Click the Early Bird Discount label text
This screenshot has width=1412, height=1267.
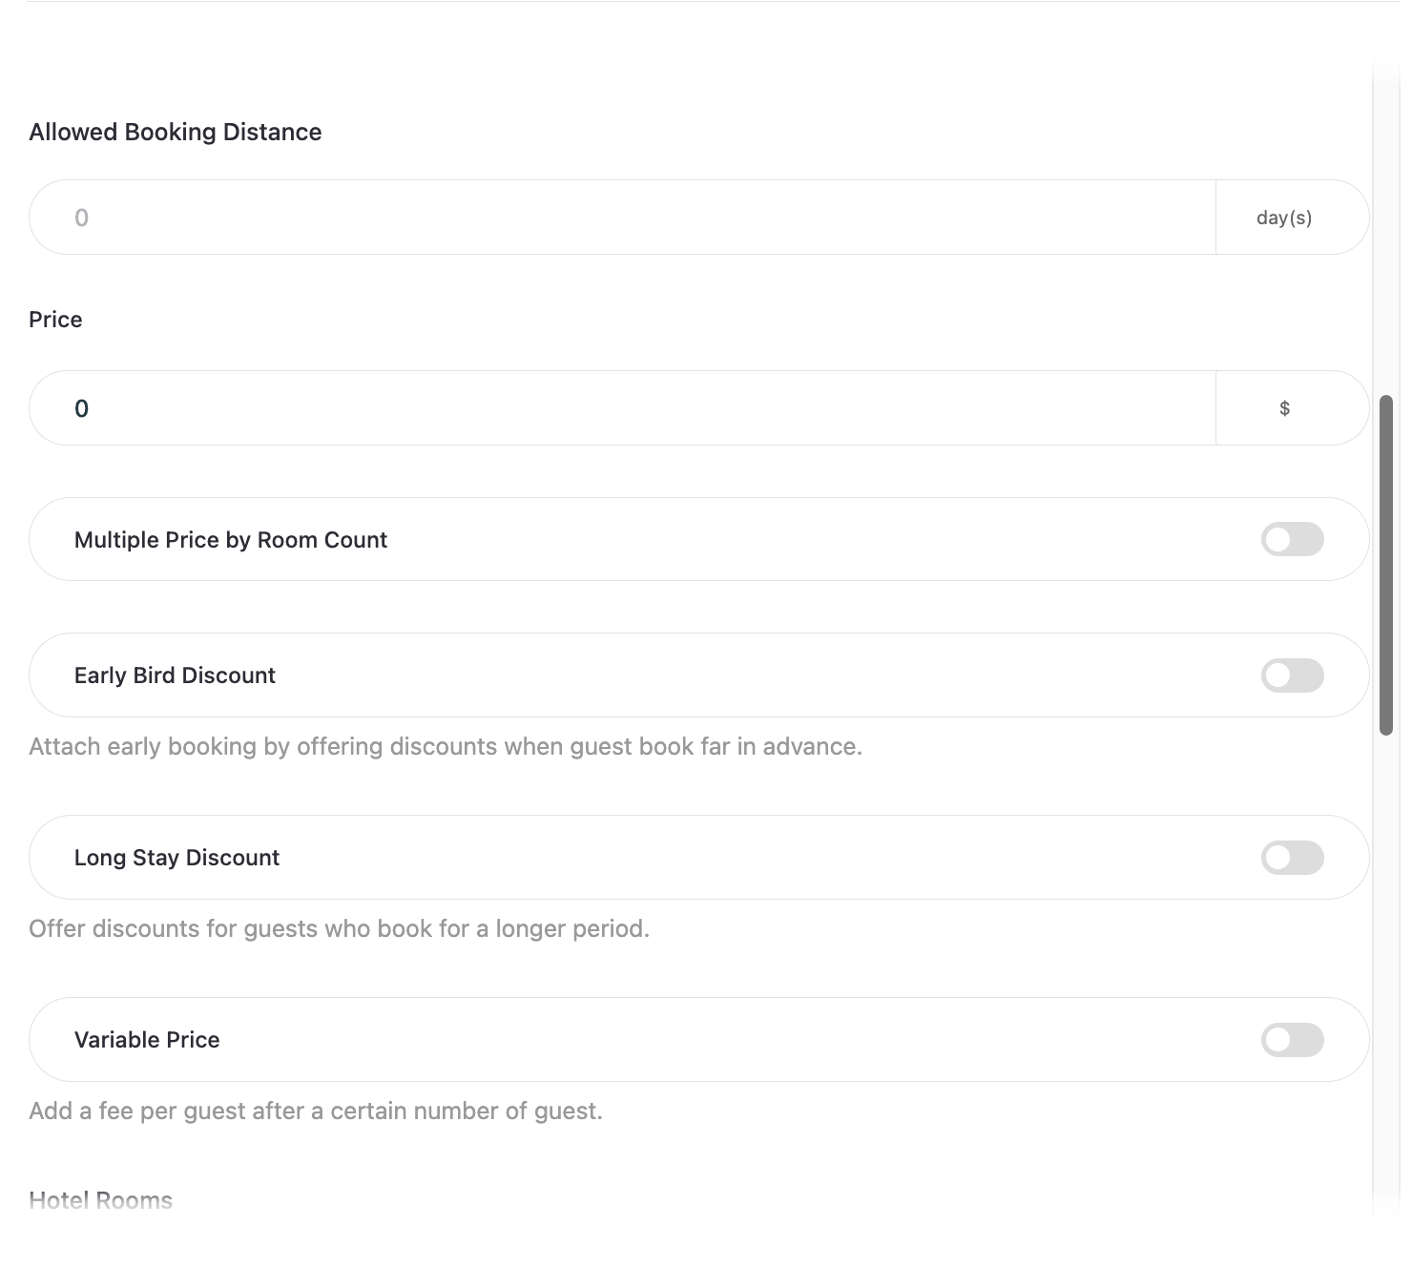[175, 675]
